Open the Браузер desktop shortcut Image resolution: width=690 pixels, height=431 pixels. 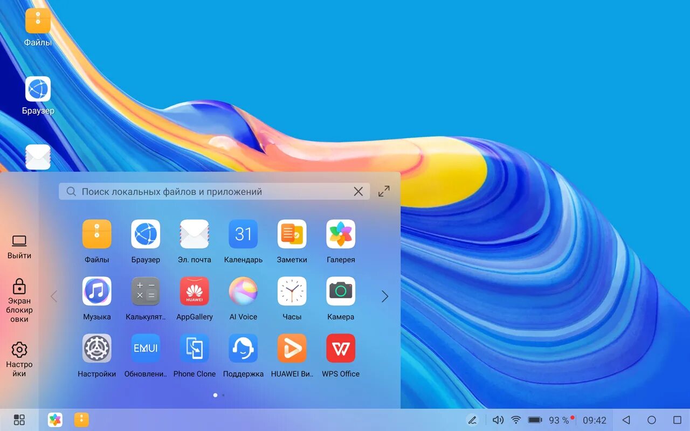38,89
